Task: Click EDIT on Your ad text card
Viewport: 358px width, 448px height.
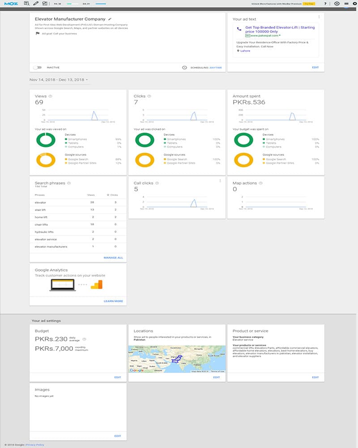Action: pyautogui.click(x=315, y=68)
